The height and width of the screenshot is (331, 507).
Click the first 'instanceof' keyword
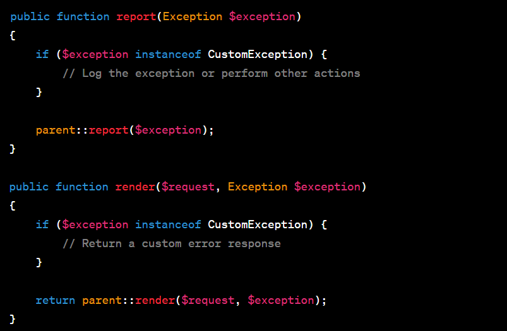click(x=168, y=54)
